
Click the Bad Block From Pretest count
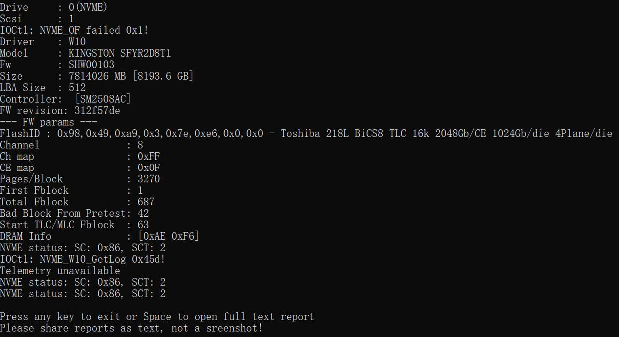[x=143, y=214]
